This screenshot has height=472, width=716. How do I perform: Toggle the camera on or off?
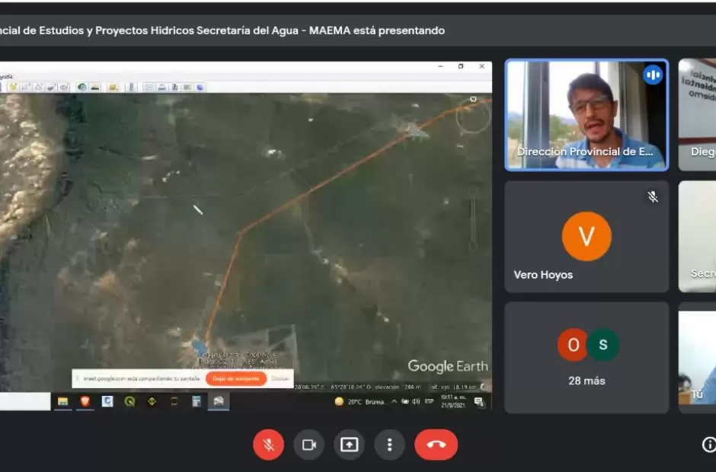click(308, 445)
